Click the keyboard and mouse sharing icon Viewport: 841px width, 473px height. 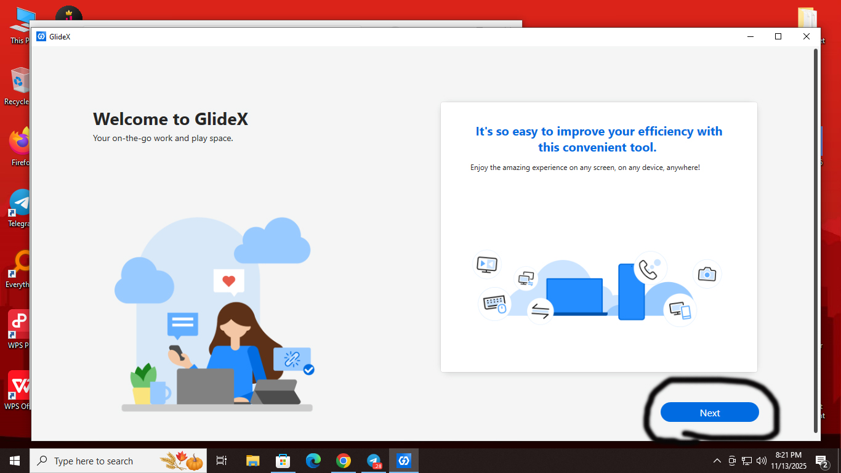tap(494, 304)
